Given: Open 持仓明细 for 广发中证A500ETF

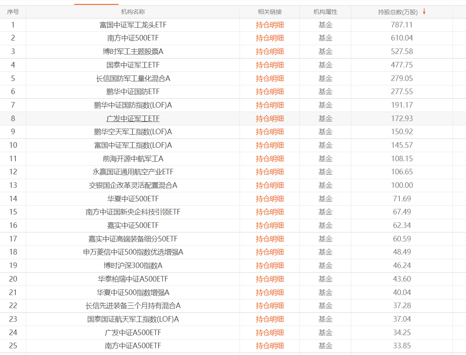Looking at the screenshot, I should pyautogui.click(x=270, y=332).
